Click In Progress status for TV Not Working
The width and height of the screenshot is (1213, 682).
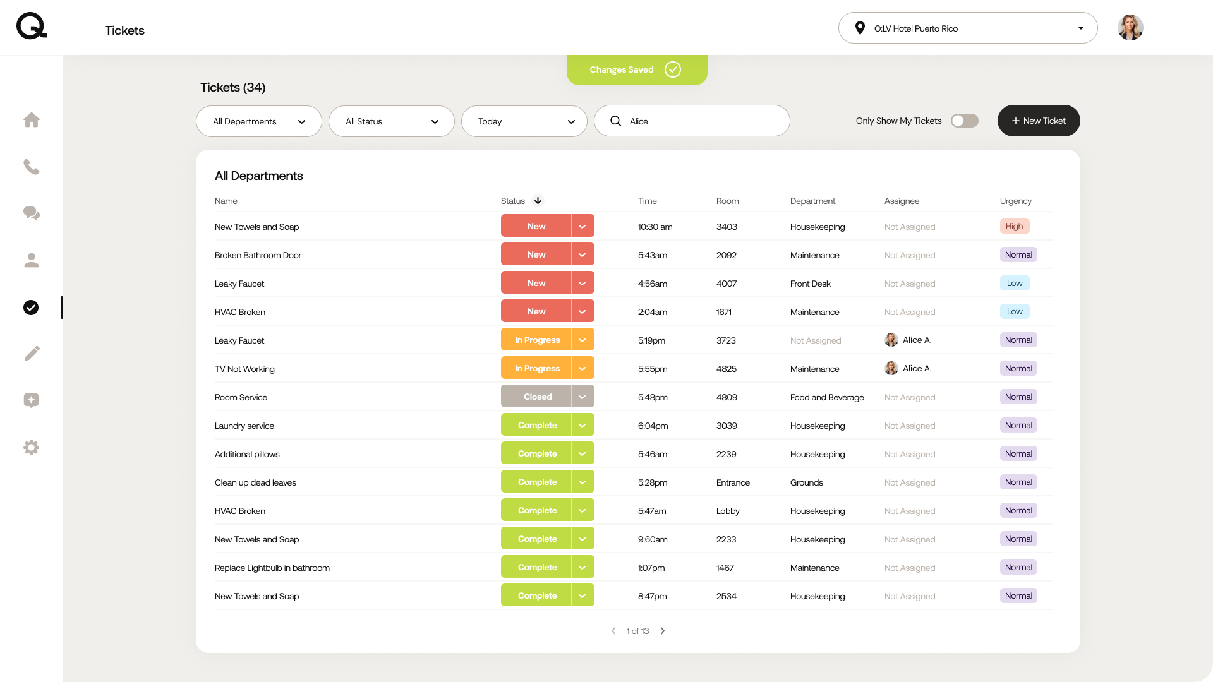536,368
